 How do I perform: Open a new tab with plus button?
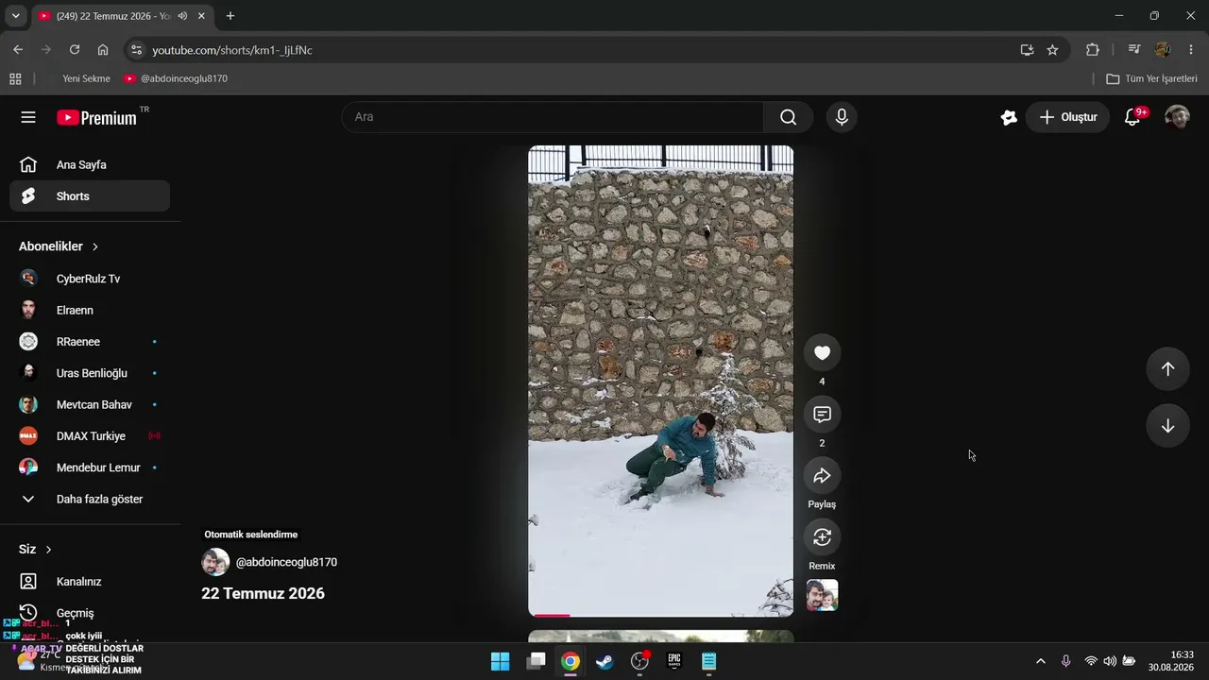230,16
